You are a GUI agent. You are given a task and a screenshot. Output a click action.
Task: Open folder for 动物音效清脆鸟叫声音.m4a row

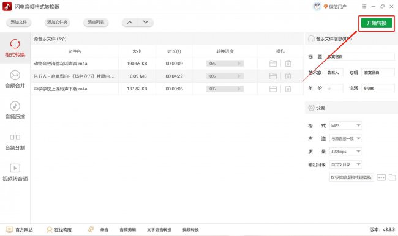(273, 64)
